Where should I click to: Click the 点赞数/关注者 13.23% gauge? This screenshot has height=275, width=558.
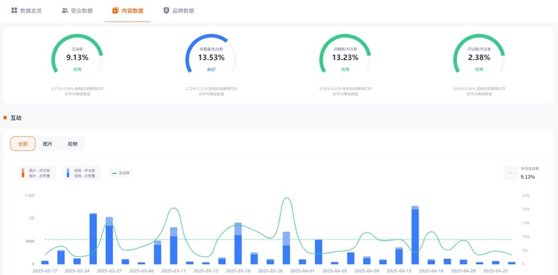click(345, 54)
